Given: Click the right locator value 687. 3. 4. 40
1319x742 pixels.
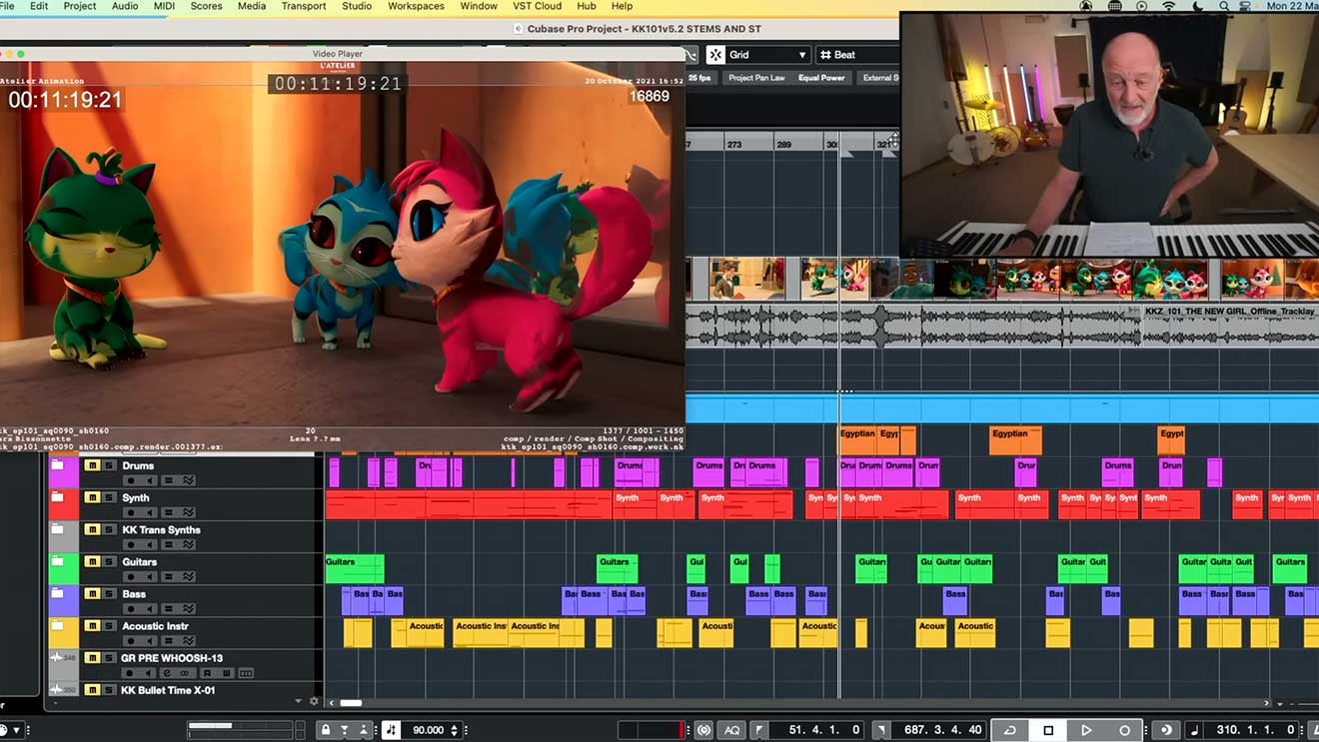Looking at the screenshot, I should coord(943,730).
